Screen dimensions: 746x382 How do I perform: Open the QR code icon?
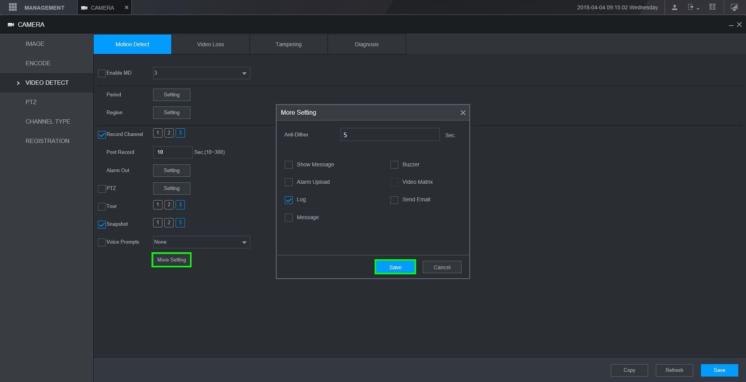click(x=712, y=7)
